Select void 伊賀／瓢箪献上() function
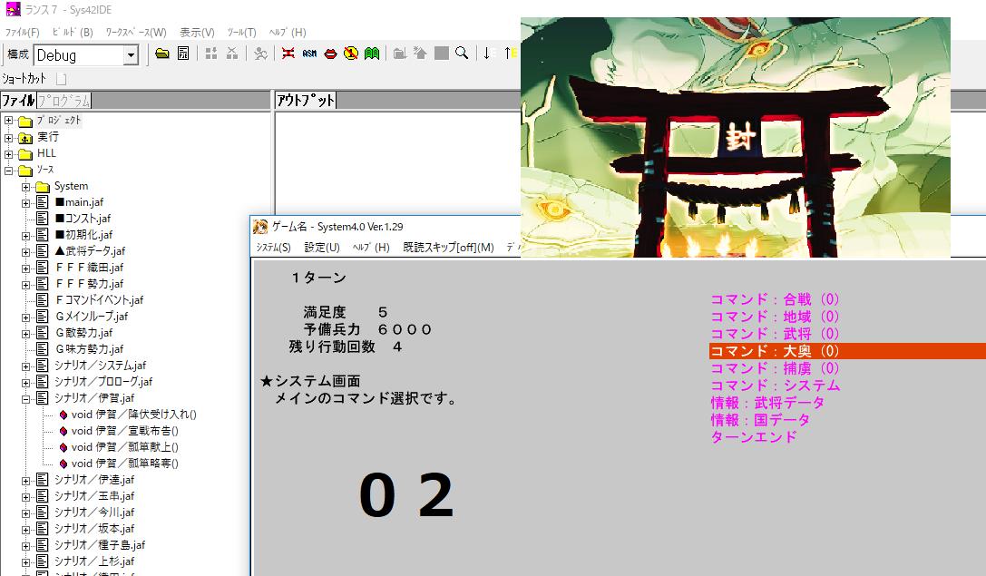Image resolution: width=986 pixels, height=576 pixels. click(125, 447)
